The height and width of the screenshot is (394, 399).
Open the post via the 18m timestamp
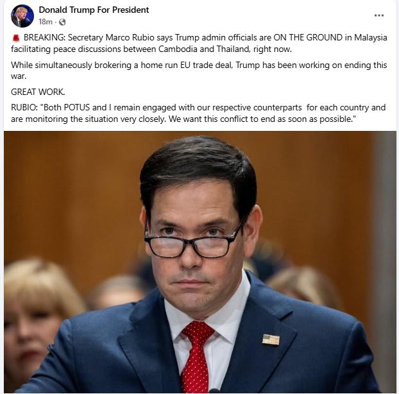(46, 22)
